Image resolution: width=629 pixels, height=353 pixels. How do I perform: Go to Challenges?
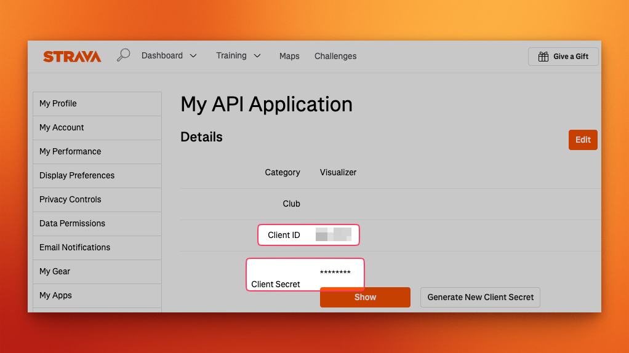(x=335, y=56)
